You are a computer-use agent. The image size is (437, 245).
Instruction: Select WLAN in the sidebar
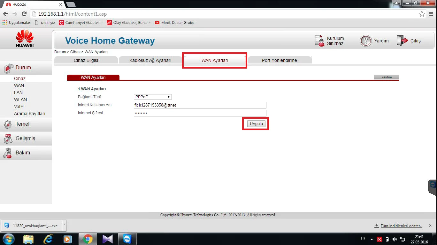(x=20, y=100)
